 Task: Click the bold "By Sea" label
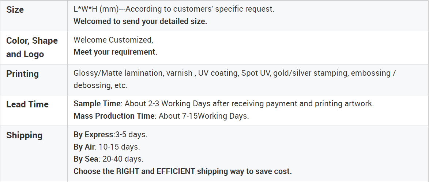(x=86, y=159)
